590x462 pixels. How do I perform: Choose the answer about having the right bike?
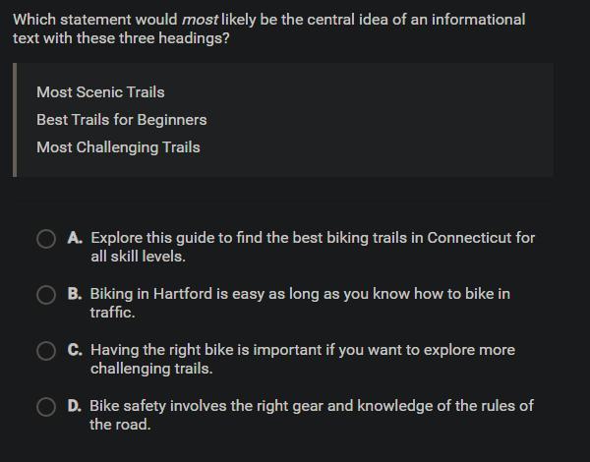tap(302, 350)
